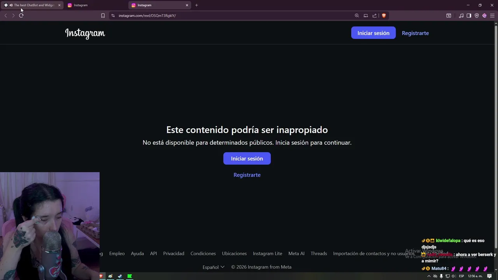Image resolution: width=498 pixels, height=280 pixels.
Task: Click the kiwidefalopa chat message
Action: 453,244
